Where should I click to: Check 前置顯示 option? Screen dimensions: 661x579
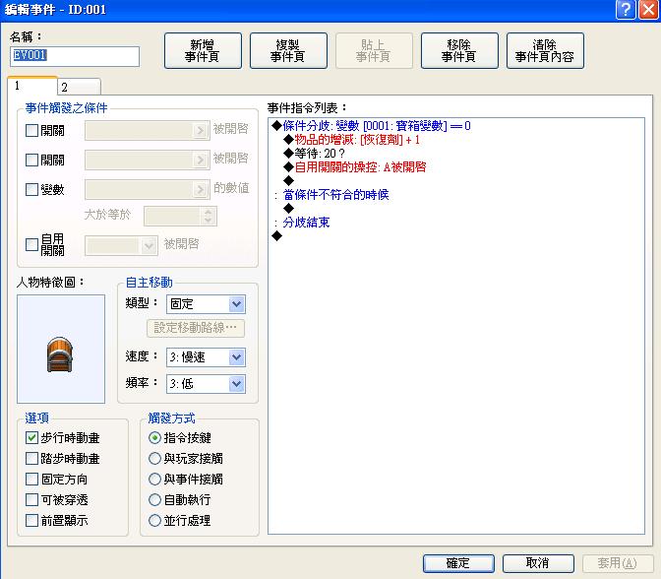point(31,521)
